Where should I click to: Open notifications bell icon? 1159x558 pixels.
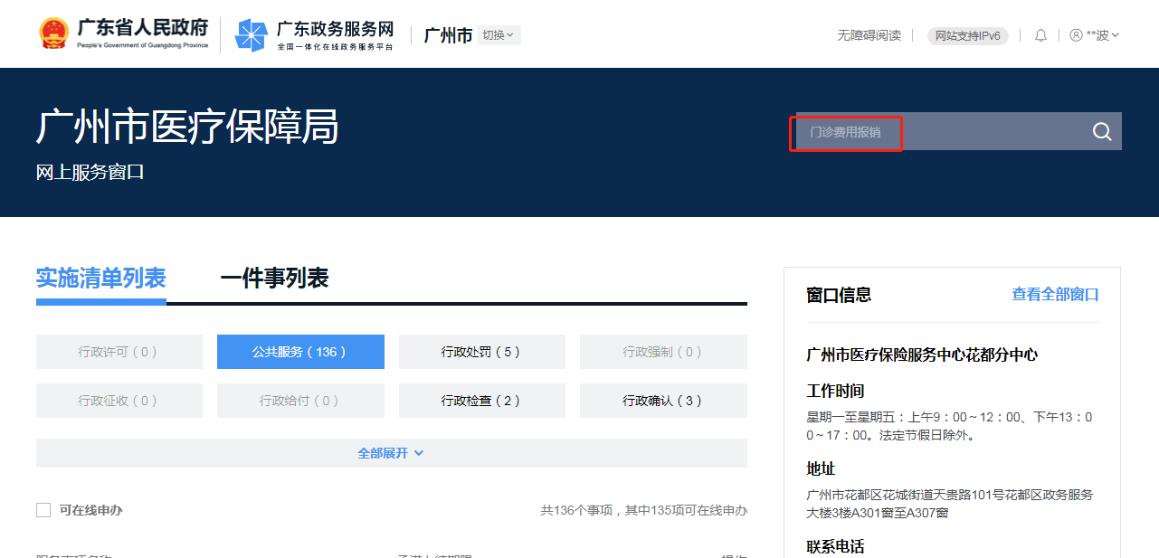pyautogui.click(x=1040, y=35)
